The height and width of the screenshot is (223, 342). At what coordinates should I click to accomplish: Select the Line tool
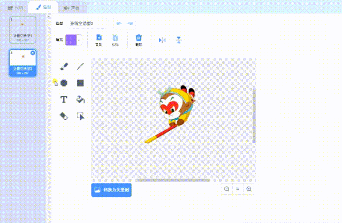[80, 66]
